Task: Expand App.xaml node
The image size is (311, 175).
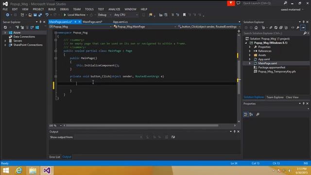Action: pyautogui.click(x=250, y=59)
